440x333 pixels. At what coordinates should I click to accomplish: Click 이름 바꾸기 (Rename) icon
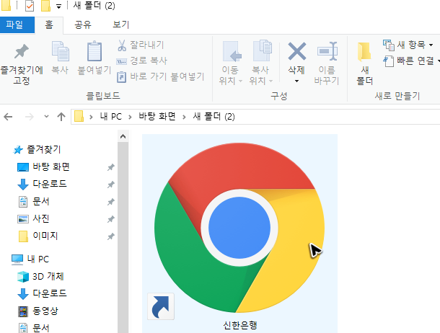point(327,51)
